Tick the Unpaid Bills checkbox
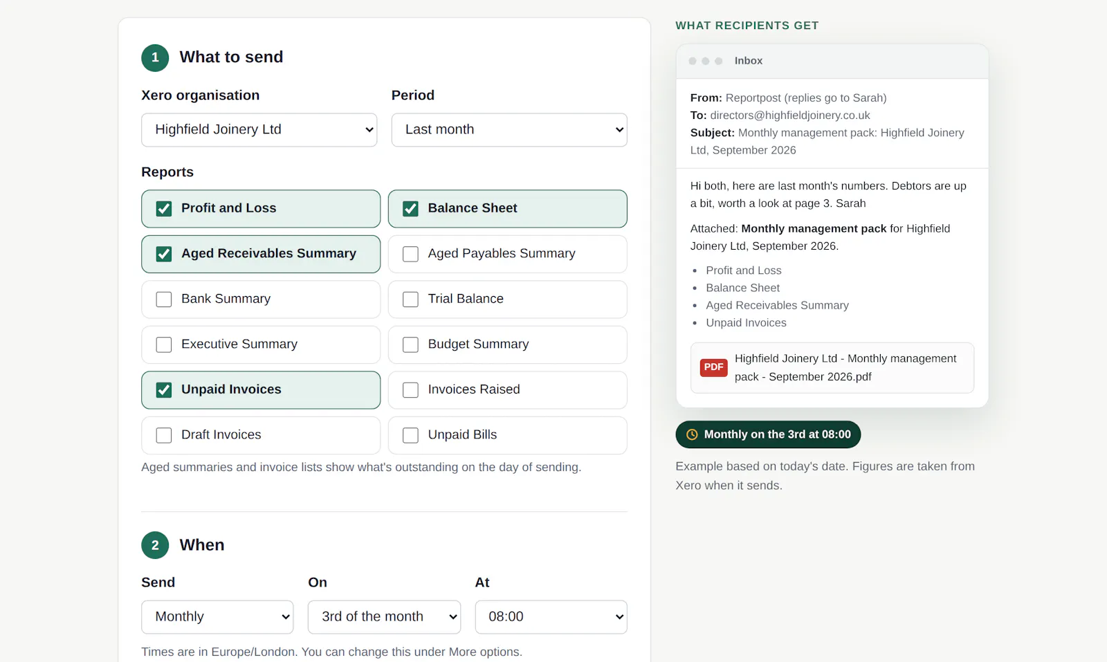Image resolution: width=1107 pixels, height=662 pixels. point(410,435)
